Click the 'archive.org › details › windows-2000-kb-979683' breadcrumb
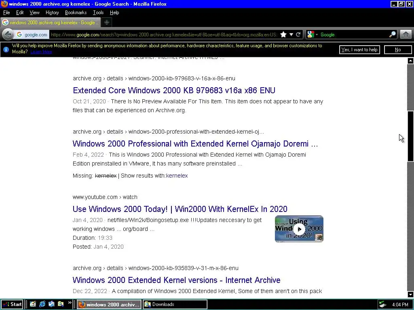This screenshot has width=414, height=310. 154,78
